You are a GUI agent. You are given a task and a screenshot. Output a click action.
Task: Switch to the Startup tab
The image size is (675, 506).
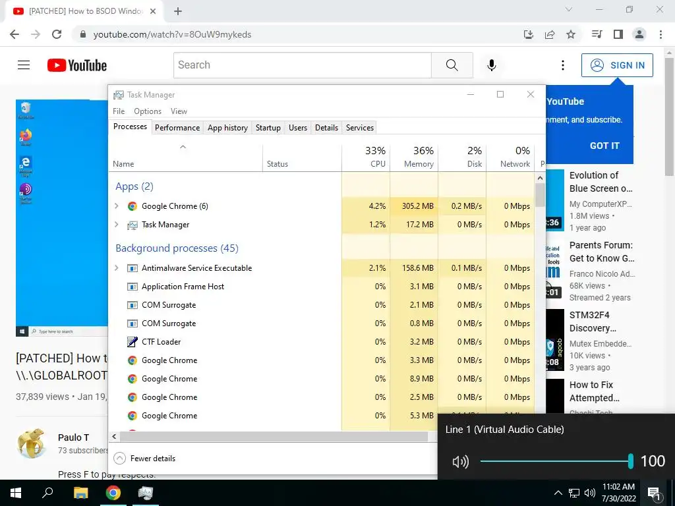coord(268,128)
